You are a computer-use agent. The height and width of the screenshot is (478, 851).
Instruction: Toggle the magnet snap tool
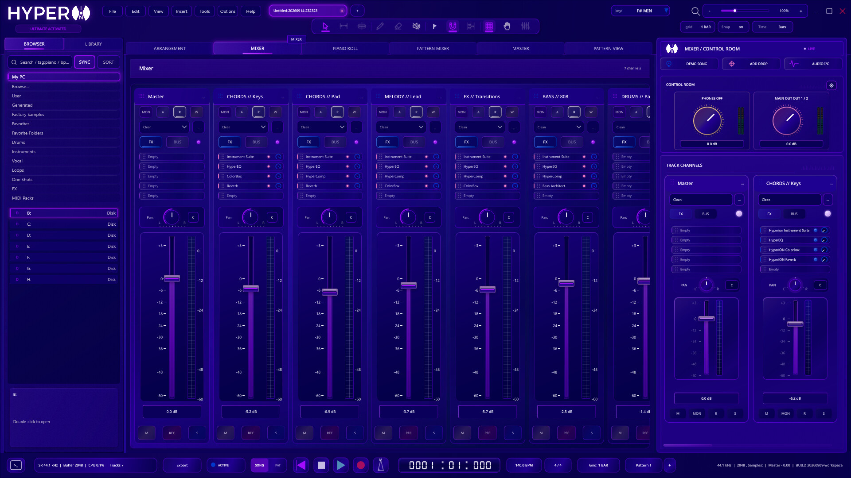453,26
